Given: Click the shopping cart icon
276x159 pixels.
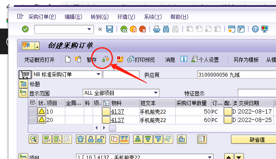Looking at the screenshot, I should (25, 74).
